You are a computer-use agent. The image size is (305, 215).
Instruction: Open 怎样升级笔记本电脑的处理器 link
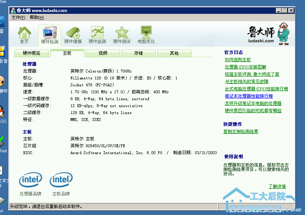[x=253, y=103]
